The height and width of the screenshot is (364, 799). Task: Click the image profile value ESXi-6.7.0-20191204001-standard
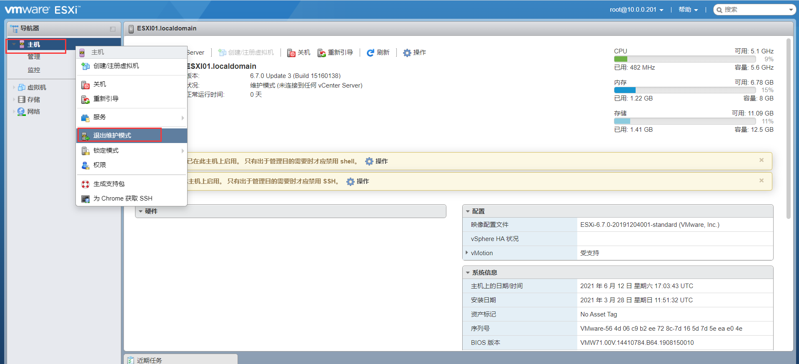(x=650, y=225)
